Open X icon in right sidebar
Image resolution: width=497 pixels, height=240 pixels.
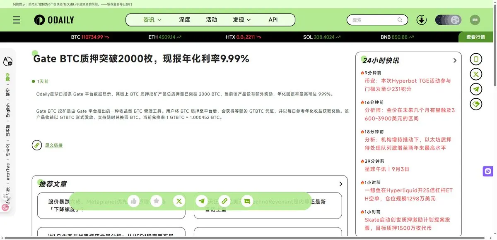476,74
